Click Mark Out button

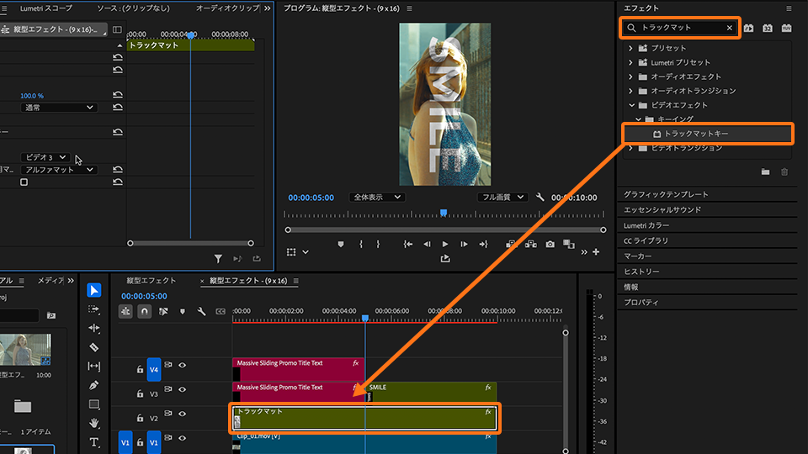(378, 245)
